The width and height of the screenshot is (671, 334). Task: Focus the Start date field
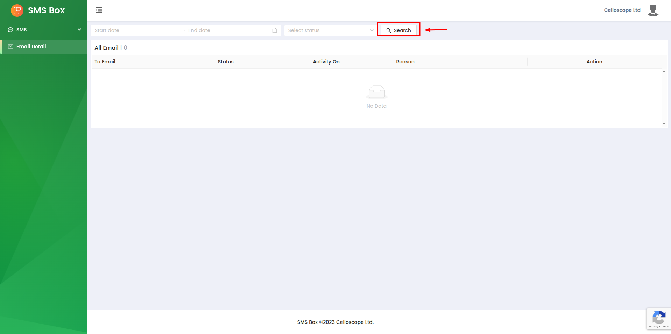[135, 30]
